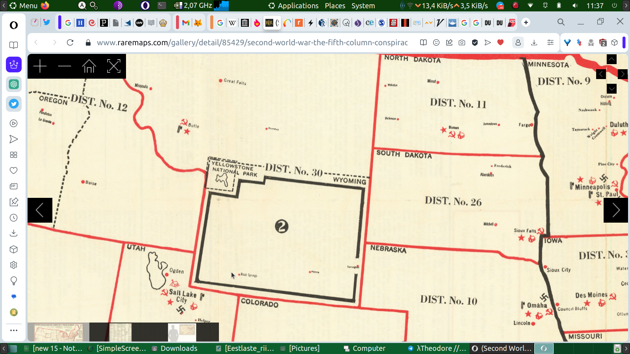Launch Terminal from the top panel
The height and width of the screenshot is (354, 630).
point(162,6)
